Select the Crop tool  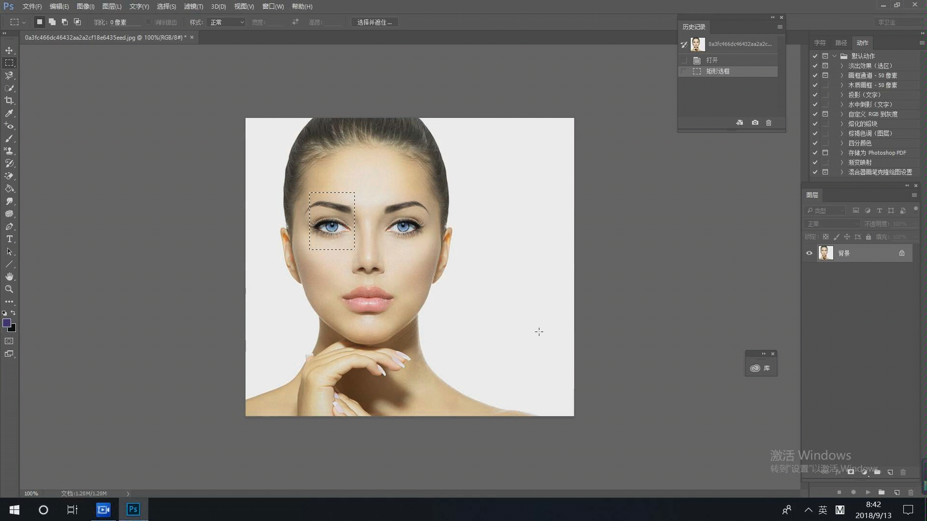(9, 101)
